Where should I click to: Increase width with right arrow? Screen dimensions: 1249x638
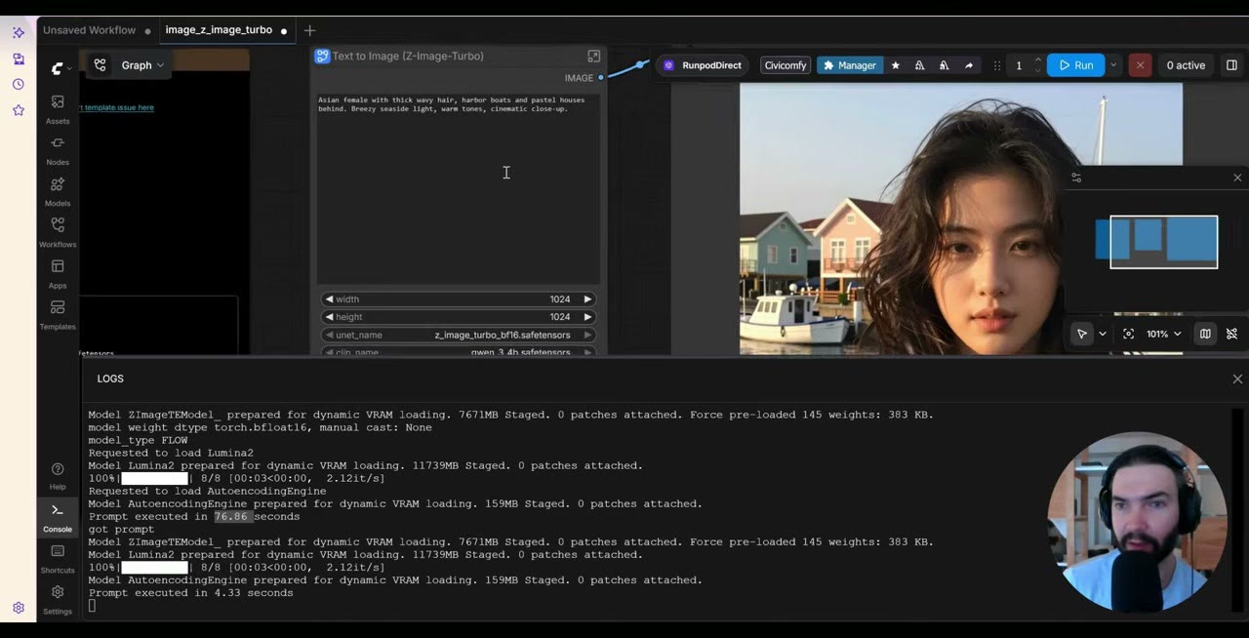[x=587, y=299]
